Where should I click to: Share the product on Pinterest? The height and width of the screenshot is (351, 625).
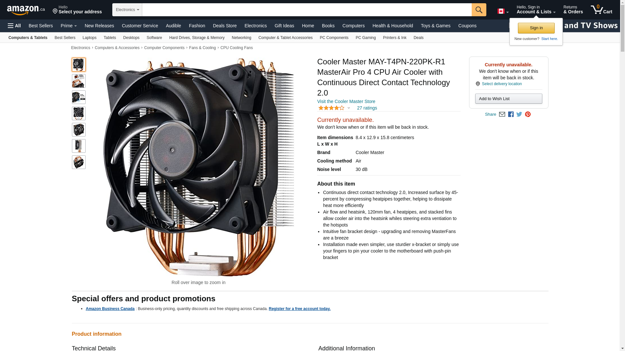pos(528,114)
